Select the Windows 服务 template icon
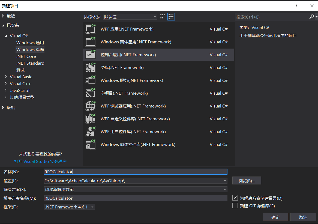Viewport: 318px width, 224px height. (x=91, y=80)
